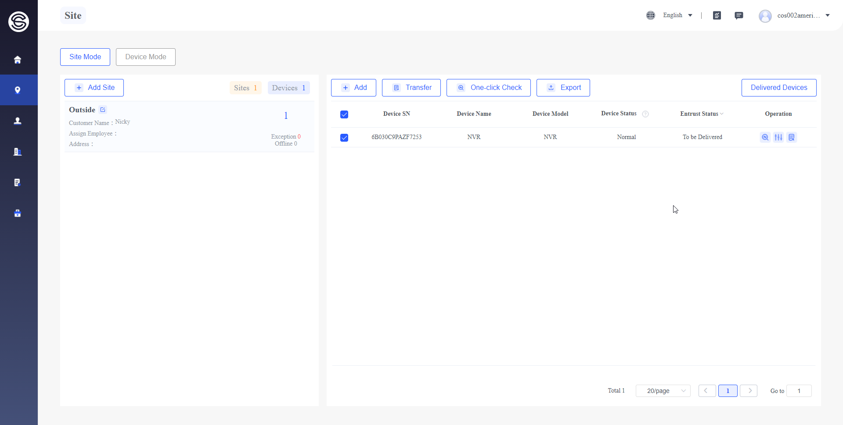The image size is (843, 425).
Task: Edit the Outside site name icon
Action: [103, 110]
